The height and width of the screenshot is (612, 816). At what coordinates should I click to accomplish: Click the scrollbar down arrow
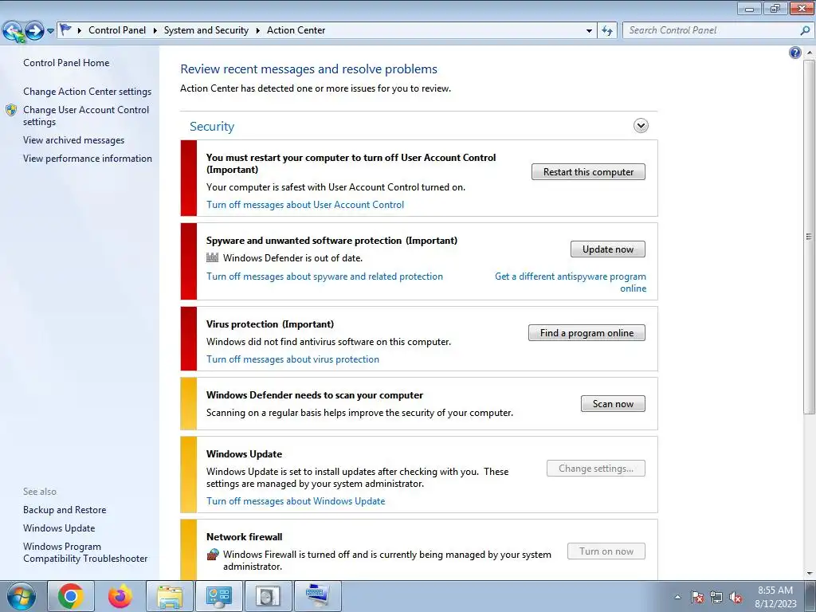coord(810,574)
